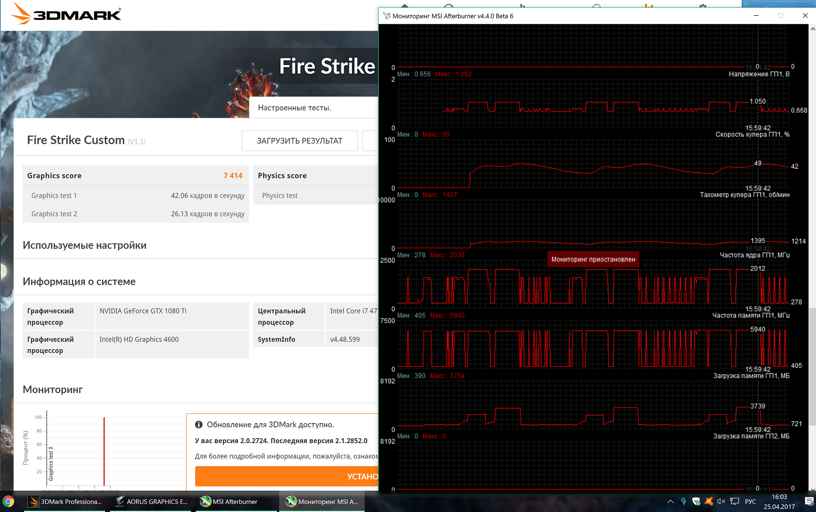816x512 pixels.
Task: Click the muted volume tray icon
Action: 721,501
